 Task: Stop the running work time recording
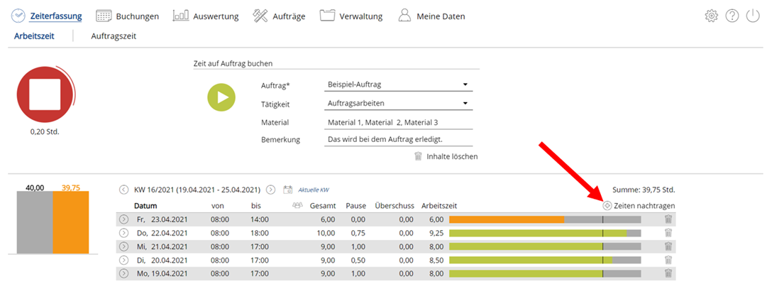coord(45,95)
